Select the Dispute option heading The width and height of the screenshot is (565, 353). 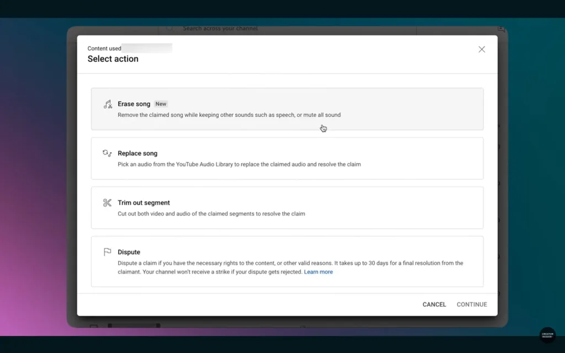129,252
